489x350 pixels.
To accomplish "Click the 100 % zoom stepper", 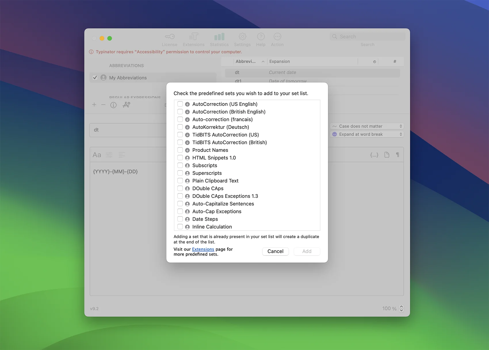I will click(402, 308).
